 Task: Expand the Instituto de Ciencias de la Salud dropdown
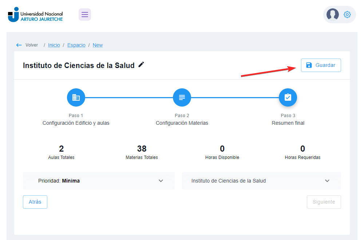pos(261,181)
